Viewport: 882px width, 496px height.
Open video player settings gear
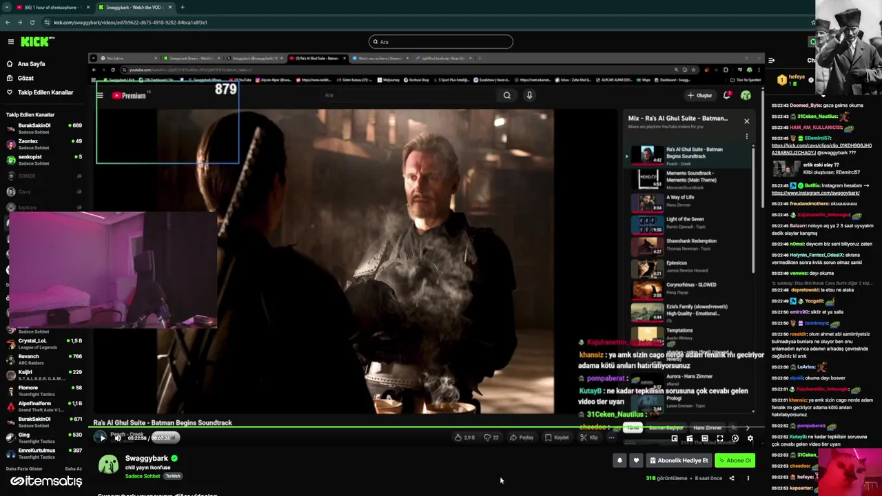click(750, 438)
